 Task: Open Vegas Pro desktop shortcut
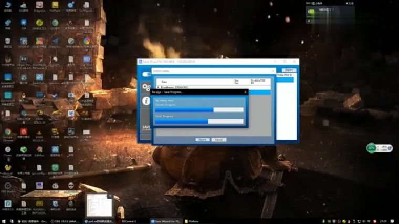click(x=24, y=63)
